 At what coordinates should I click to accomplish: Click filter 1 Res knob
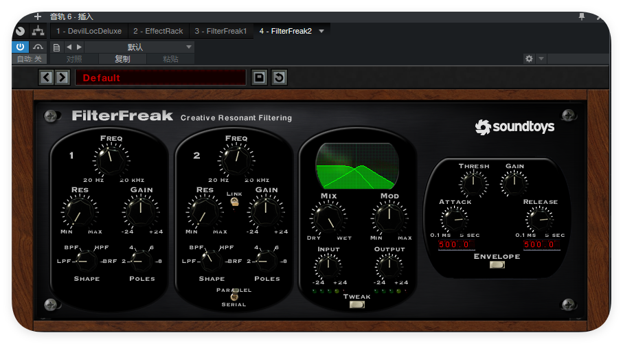click(80, 212)
